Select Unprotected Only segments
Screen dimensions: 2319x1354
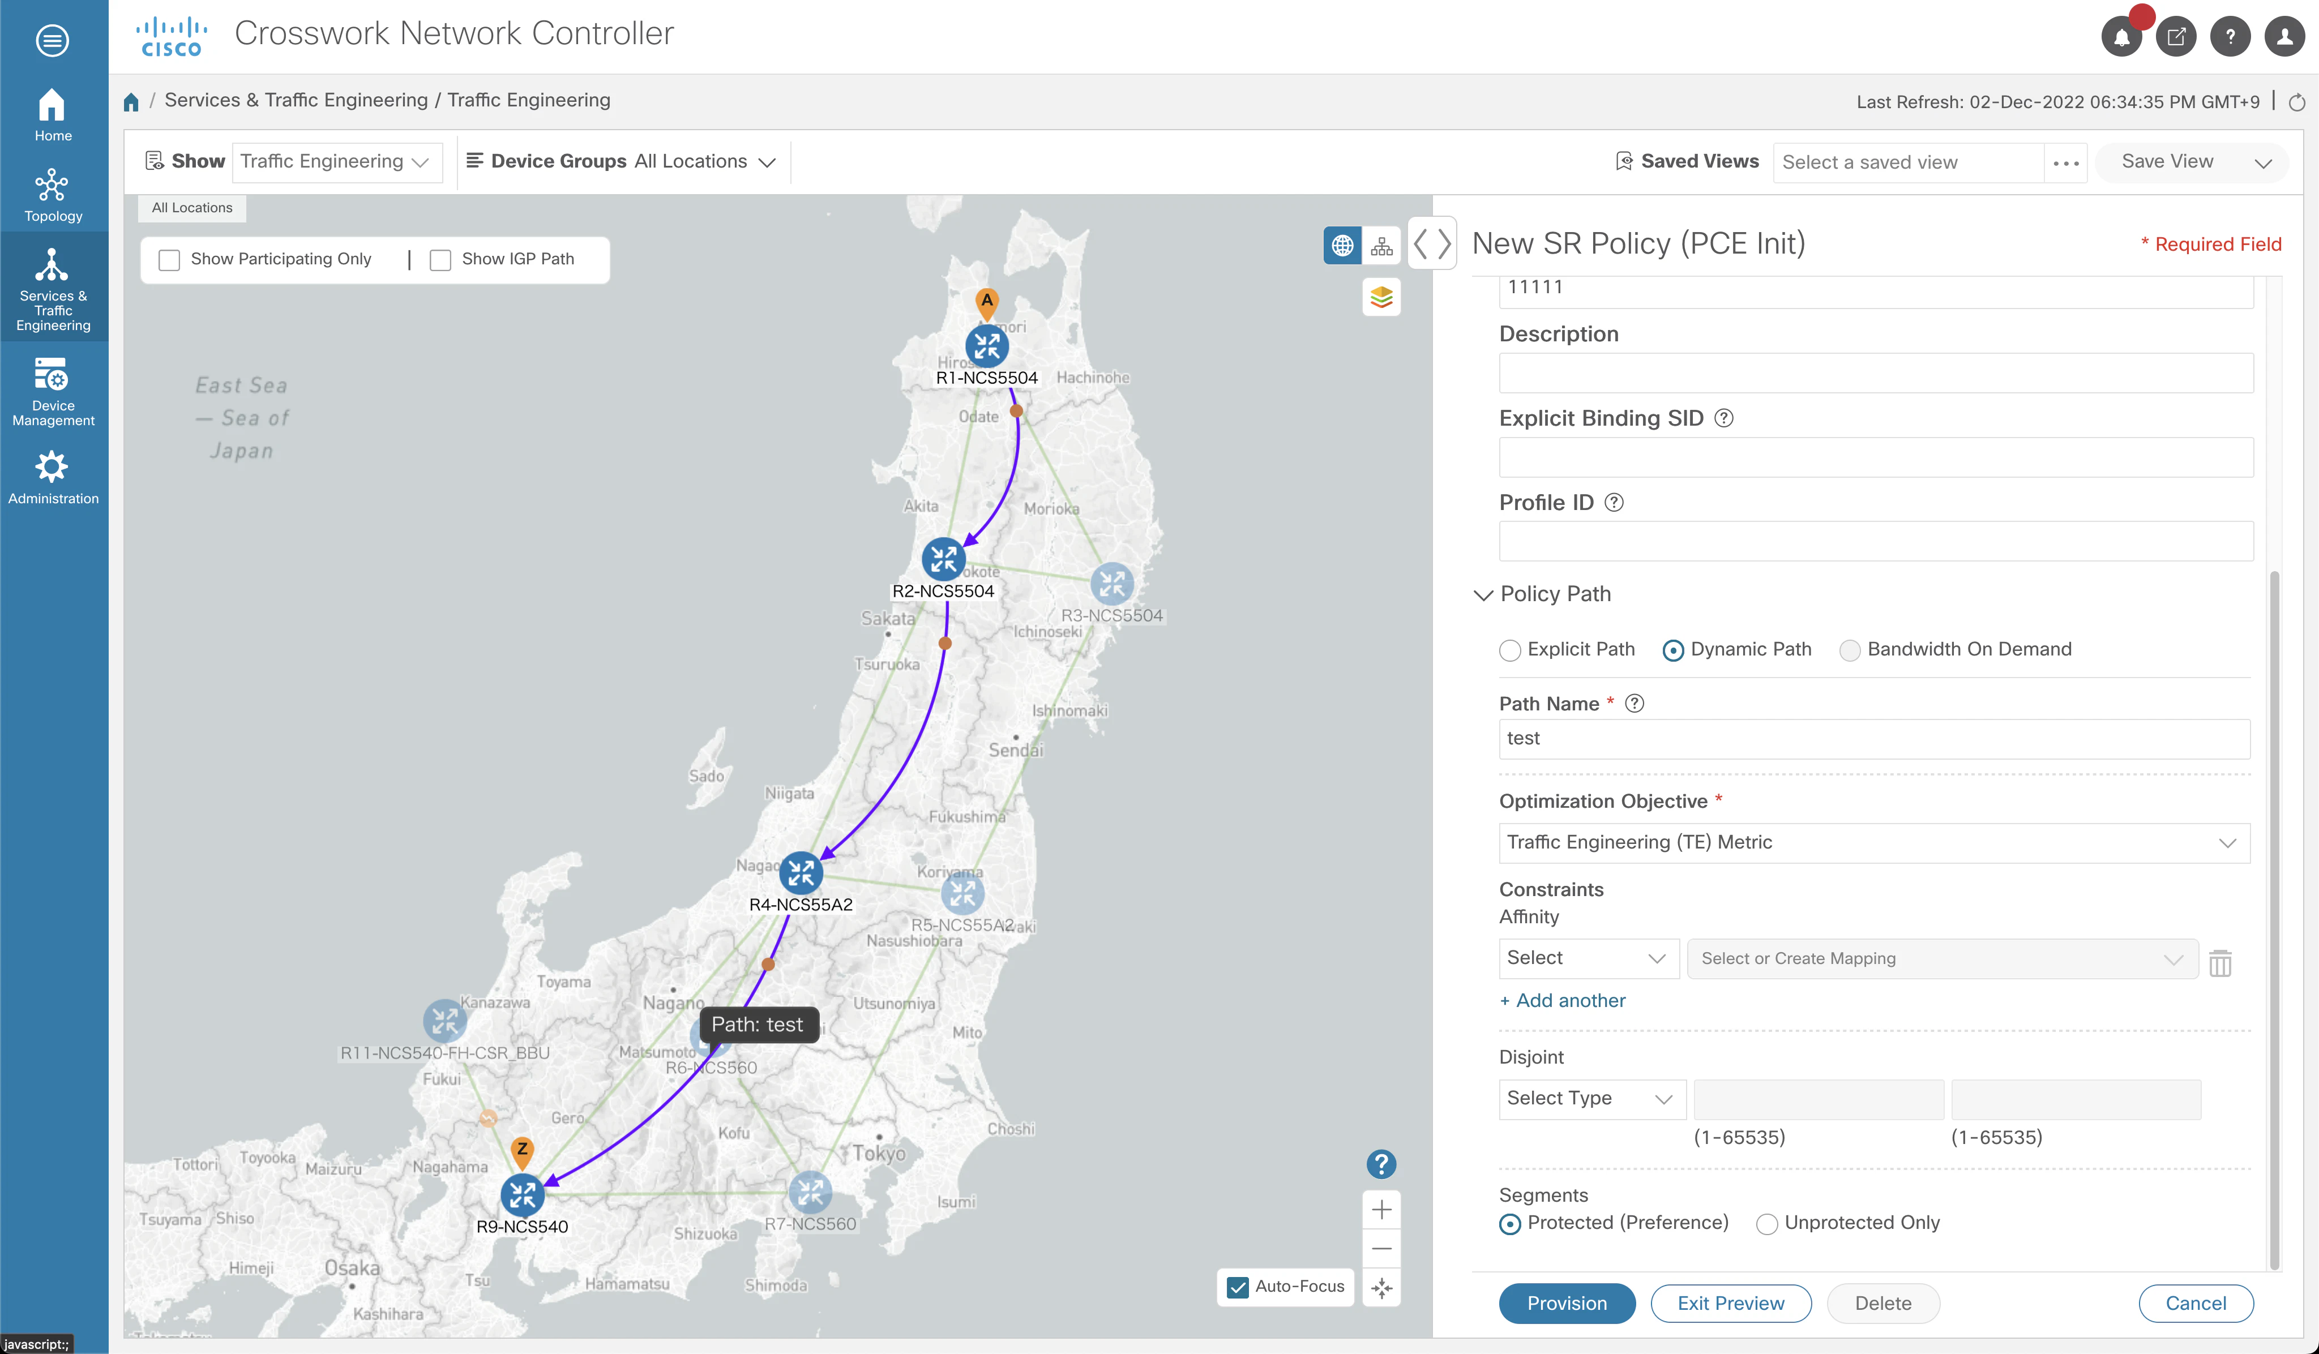tap(1767, 1224)
